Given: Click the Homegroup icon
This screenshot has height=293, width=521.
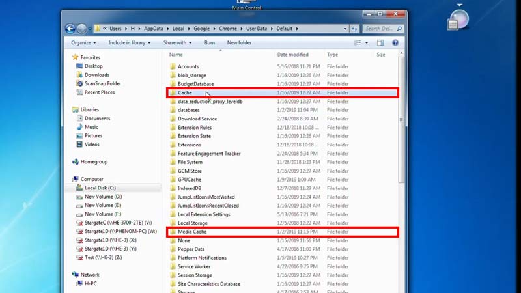Looking at the screenshot, I should pos(76,161).
